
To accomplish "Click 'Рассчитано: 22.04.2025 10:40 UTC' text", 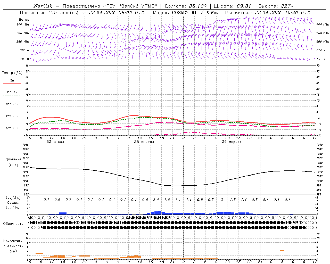I will (x=268, y=13).
